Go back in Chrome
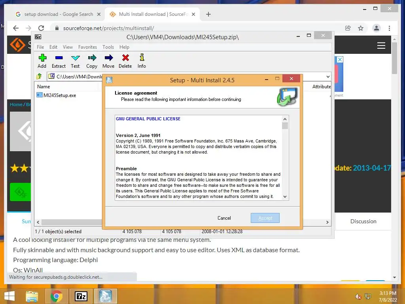Image resolution: width=405 pixels, height=304 pixels. 16,28
